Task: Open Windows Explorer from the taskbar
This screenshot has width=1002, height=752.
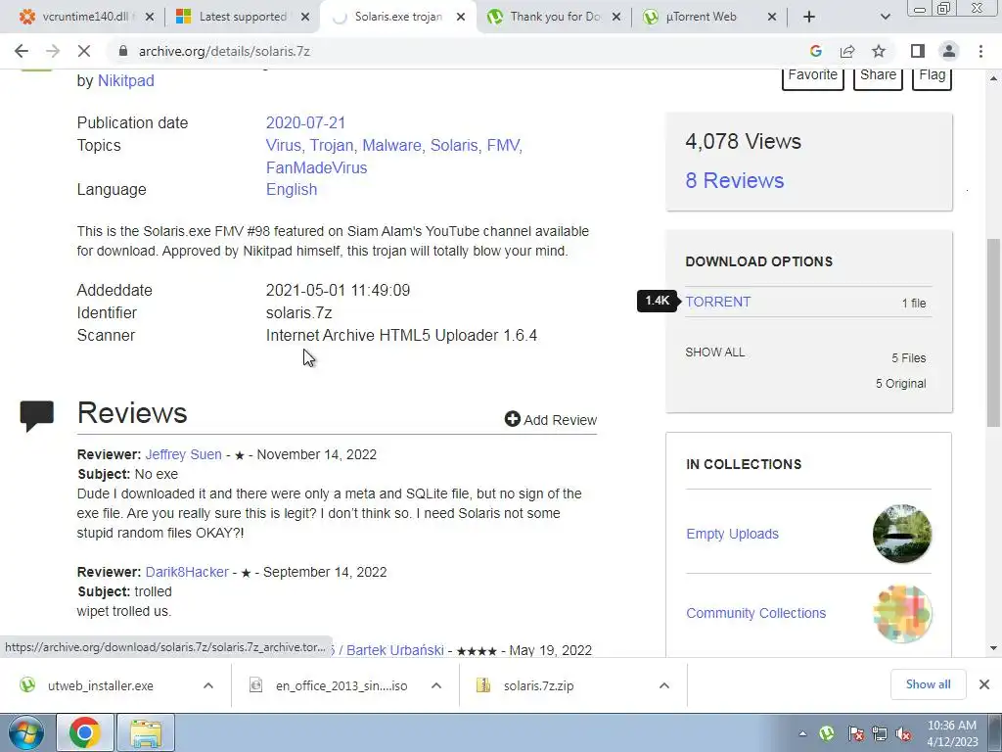Action: pos(146,732)
